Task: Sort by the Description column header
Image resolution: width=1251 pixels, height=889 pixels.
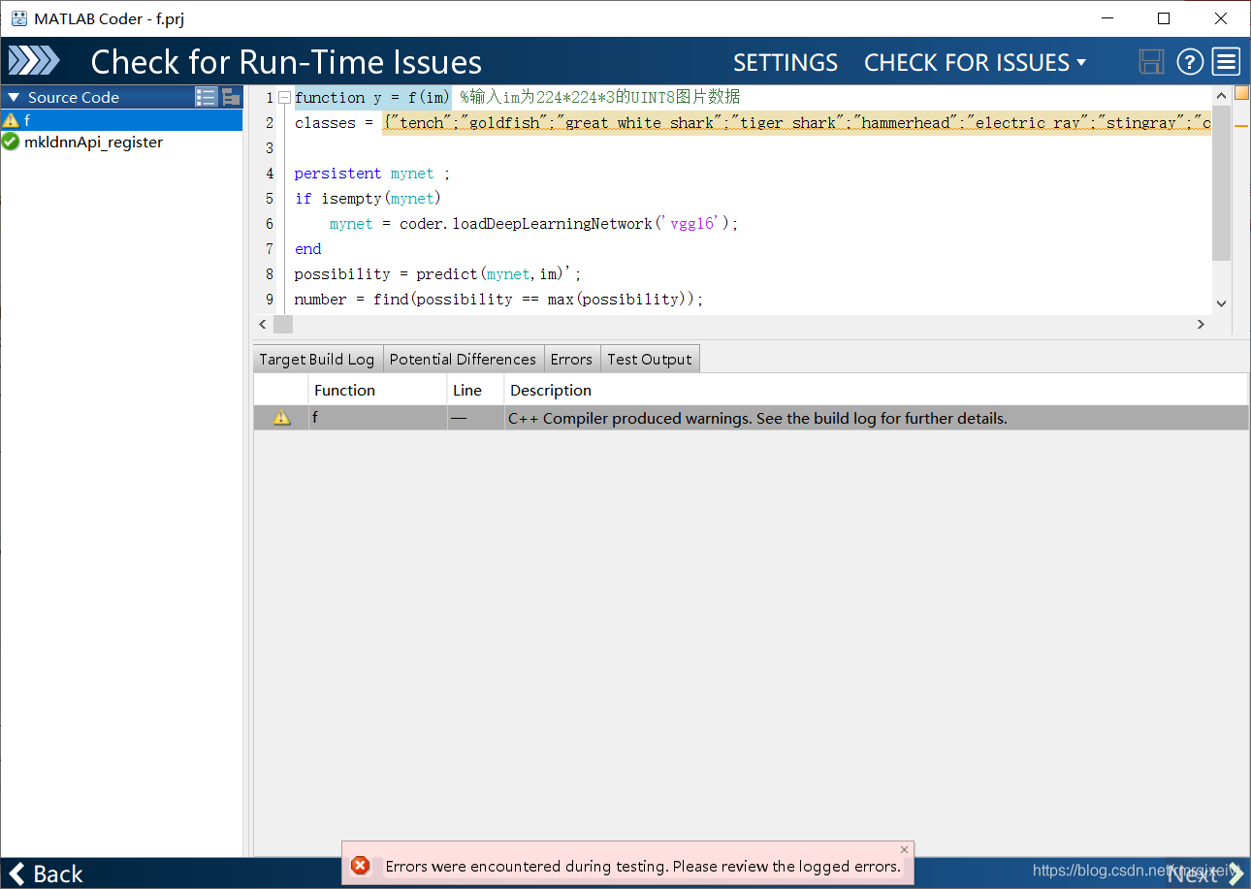Action: [876, 390]
